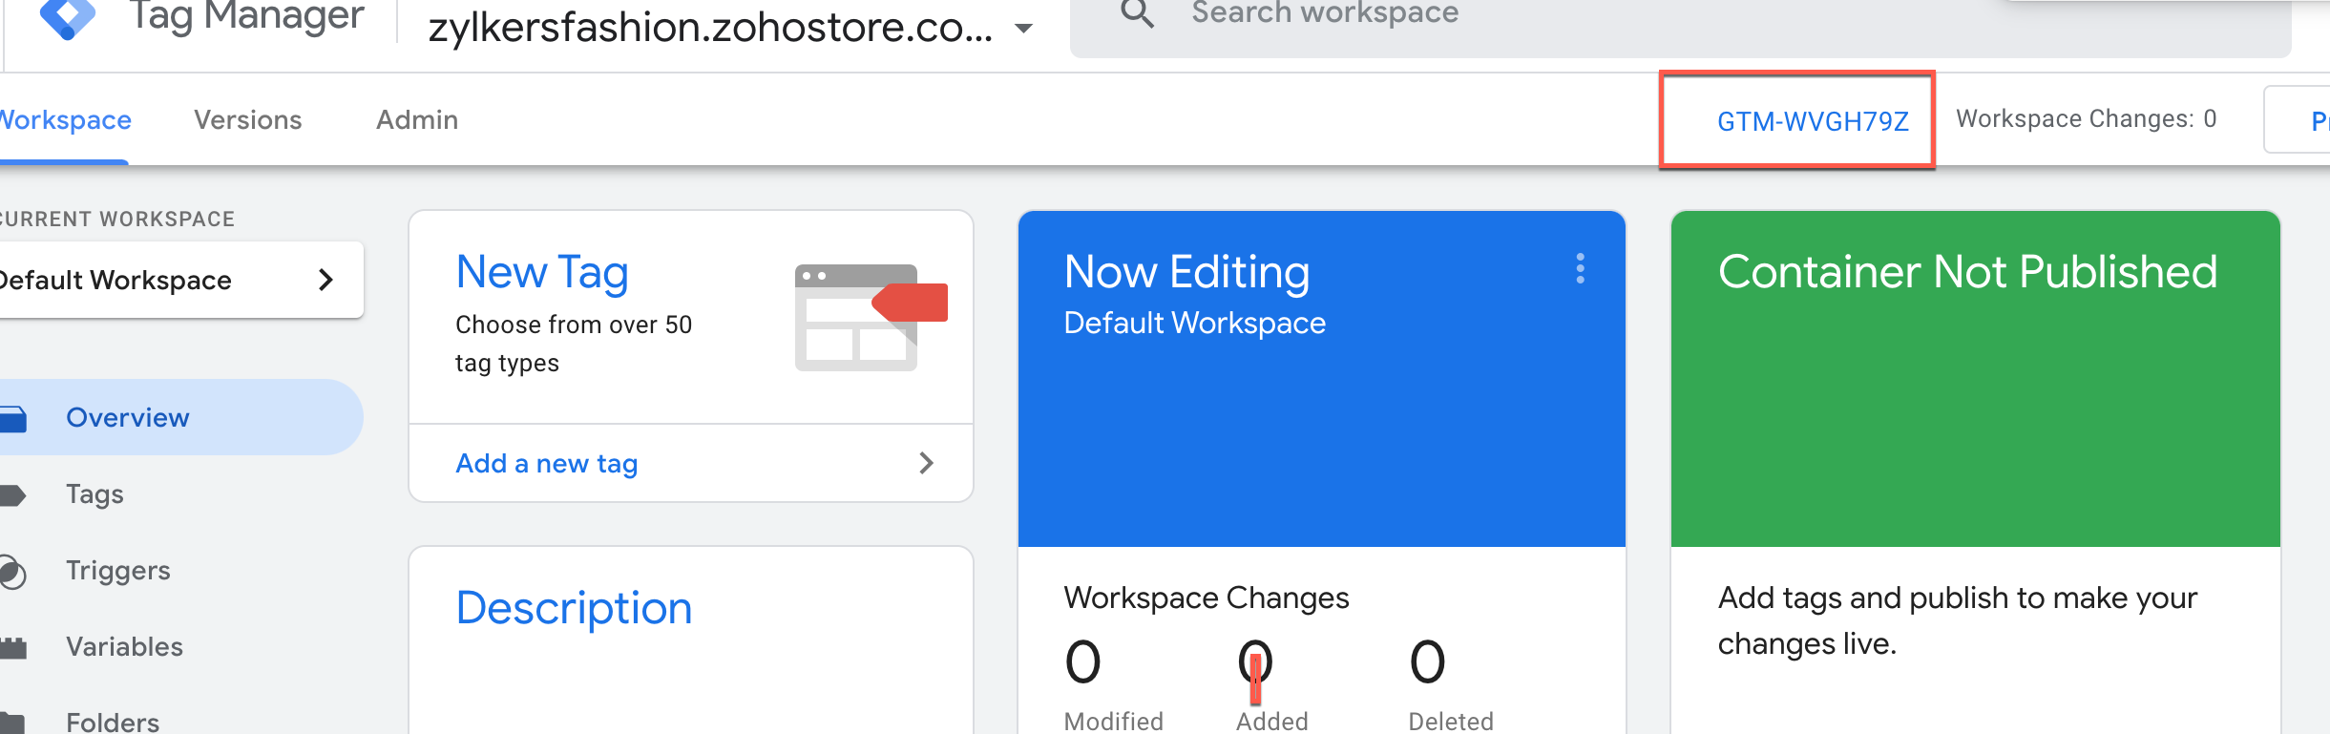Image resolution: width=2330 pixels, height=734 pixels.
Task: Switch to the Versions tab
Action: click(248, 120)
